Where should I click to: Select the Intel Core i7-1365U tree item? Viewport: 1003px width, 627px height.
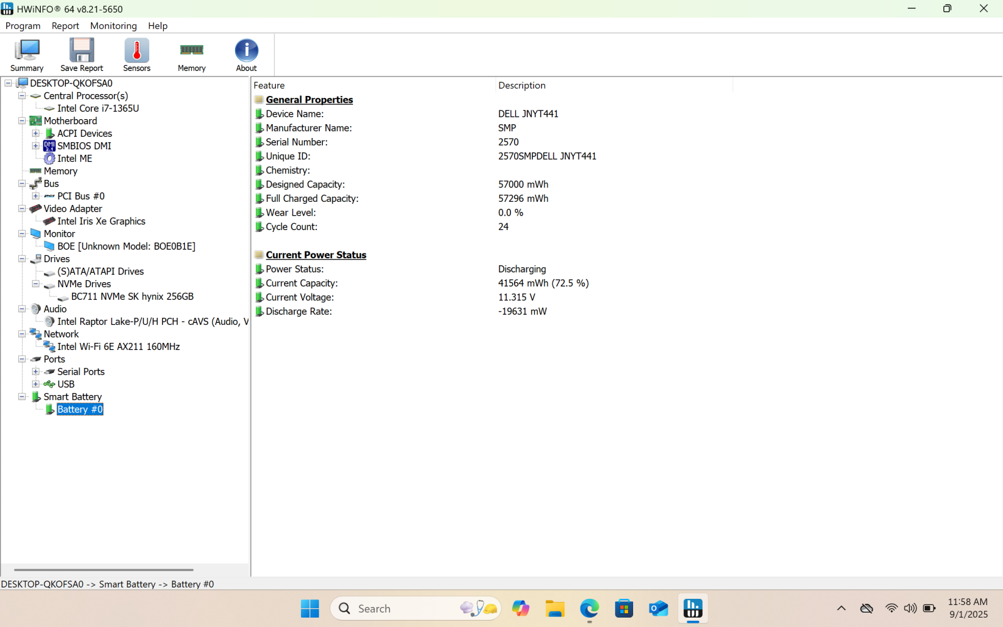(98, 108)
